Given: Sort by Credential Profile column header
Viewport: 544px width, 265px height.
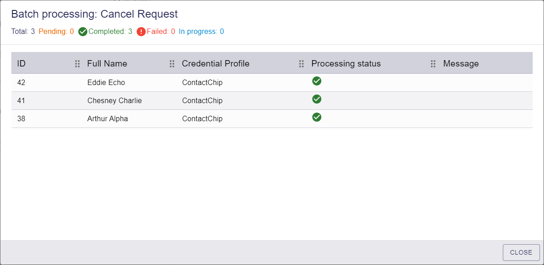Looking at the screenshot, I should coord(215,64).
